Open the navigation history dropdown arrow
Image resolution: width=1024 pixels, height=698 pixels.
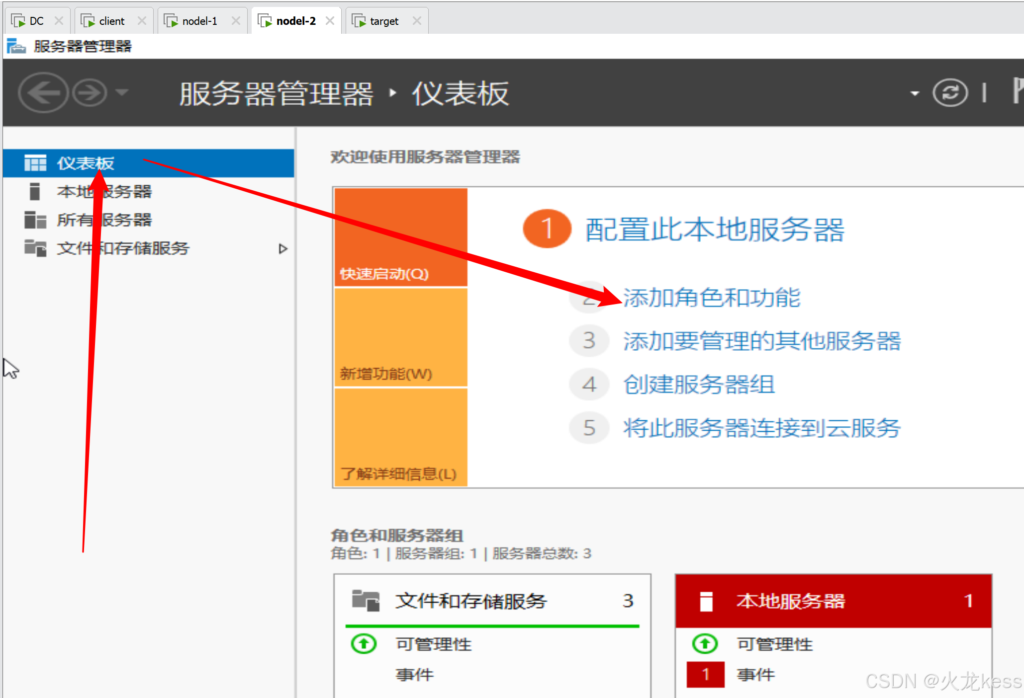coord(122,92)
